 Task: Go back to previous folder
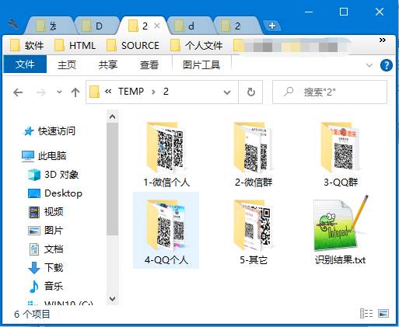18,92
